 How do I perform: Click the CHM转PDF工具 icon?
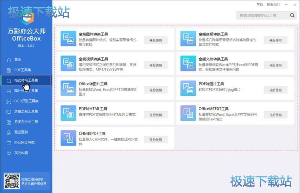(68, 138)
